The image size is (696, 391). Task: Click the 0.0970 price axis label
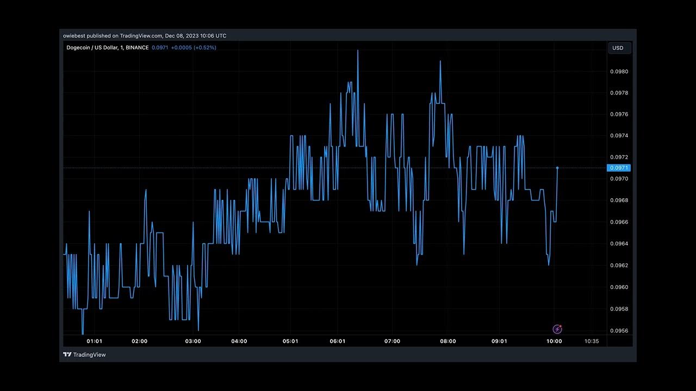pyautogui.click(x=619, y=179)
